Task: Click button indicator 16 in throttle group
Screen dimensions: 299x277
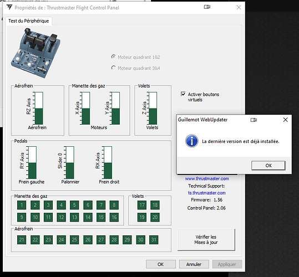Action: coord(114,217)
